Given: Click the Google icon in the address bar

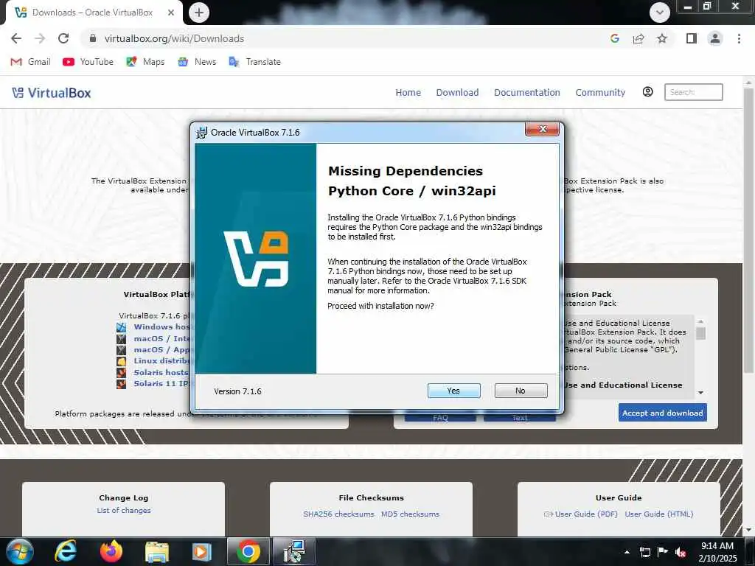Looking at the screenshot, I should pyautogui.click(x=614, y=38).
